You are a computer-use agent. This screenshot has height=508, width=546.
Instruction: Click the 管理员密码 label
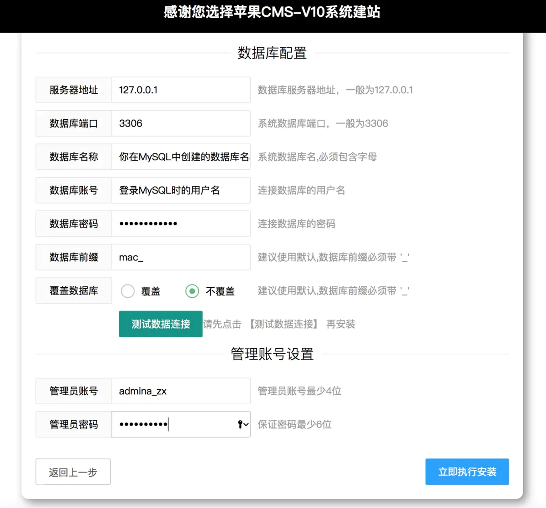[x=74, y=424]
